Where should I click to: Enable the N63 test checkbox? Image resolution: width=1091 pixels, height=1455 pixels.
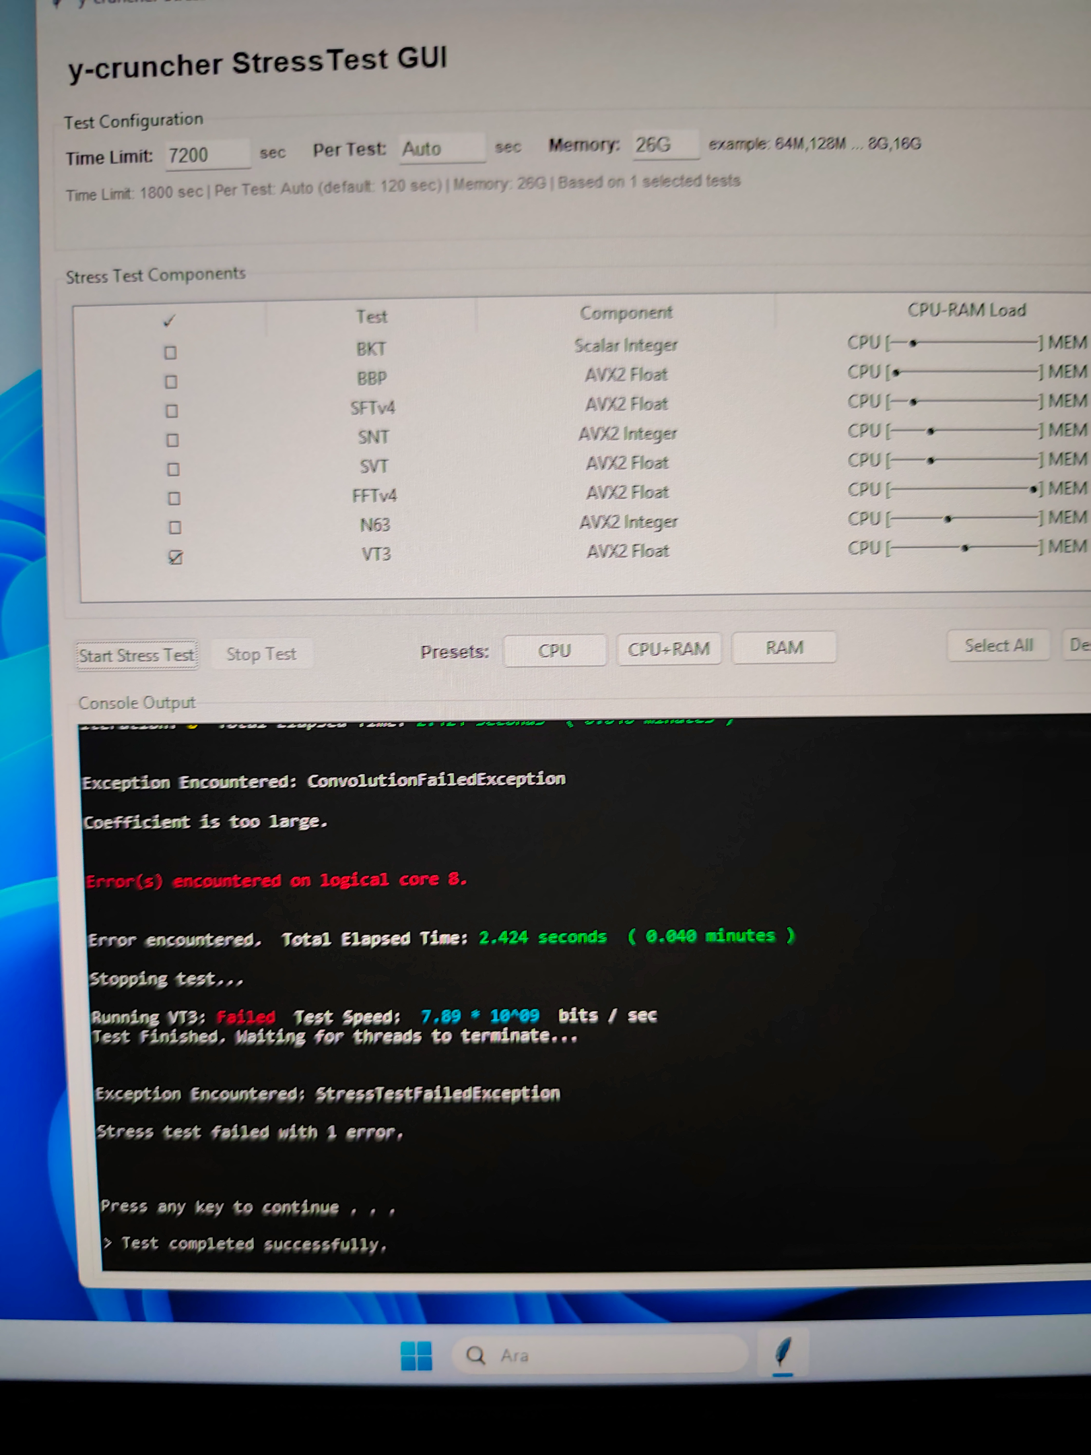[174, 527]
